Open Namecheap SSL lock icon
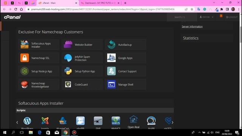This screenshot has height=136, width=242. (x=25, y=58)
